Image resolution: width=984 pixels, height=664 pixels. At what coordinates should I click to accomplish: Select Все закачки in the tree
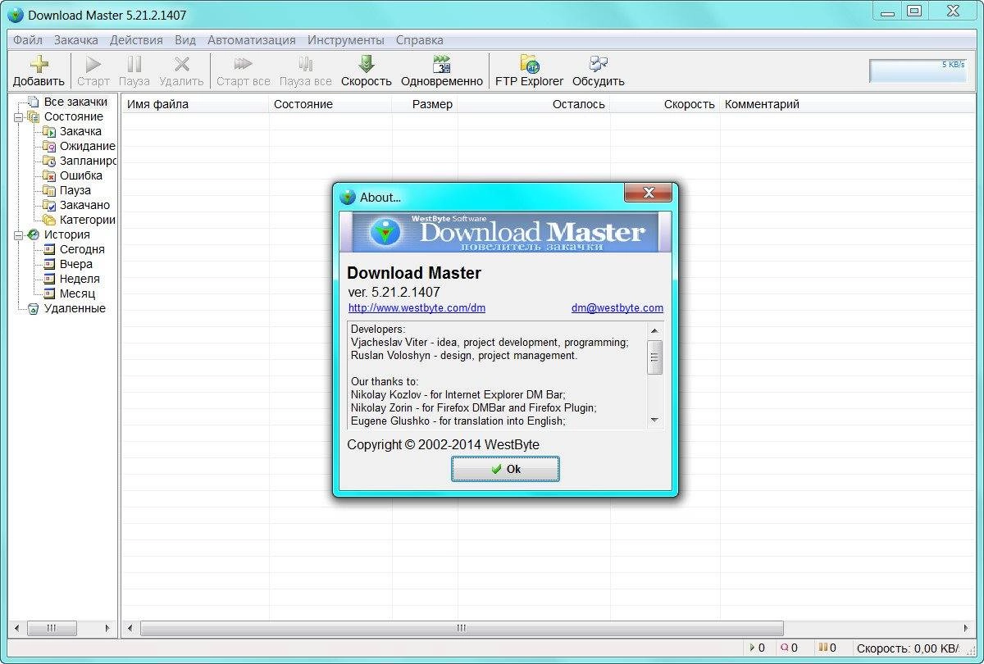pos(75,102)
